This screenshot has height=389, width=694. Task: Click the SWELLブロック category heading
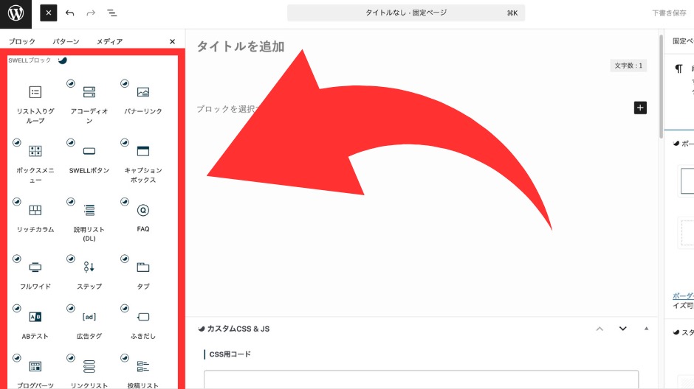pyautogui.click(x=30, y=60)
